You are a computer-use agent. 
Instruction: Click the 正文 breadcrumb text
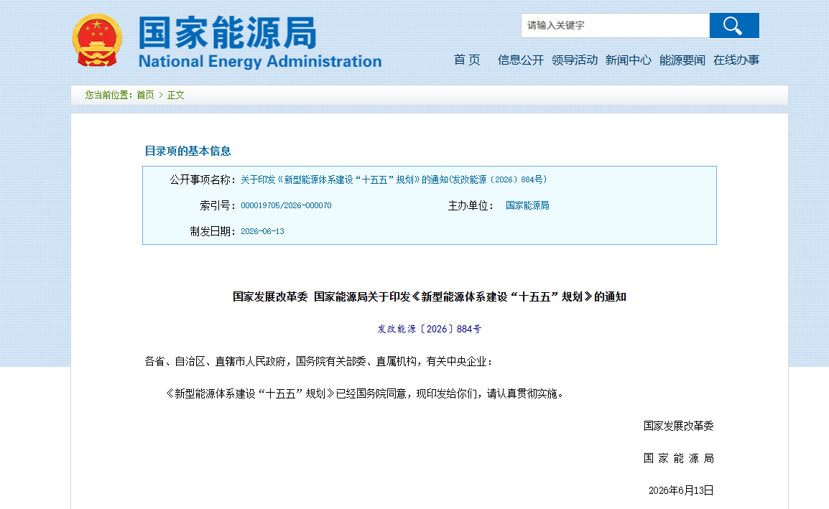175,95
